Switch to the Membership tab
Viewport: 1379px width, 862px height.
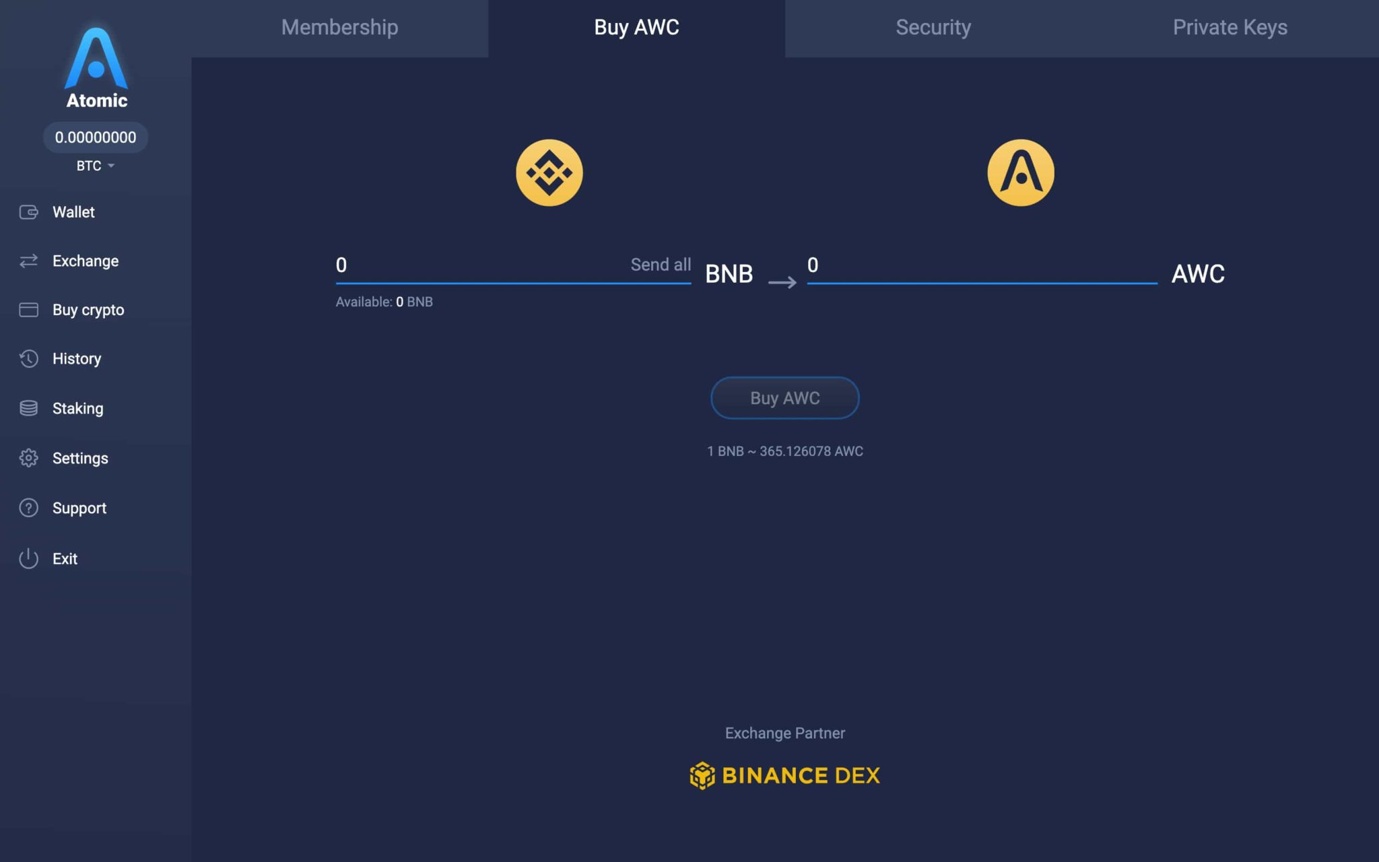click(339, 28)
